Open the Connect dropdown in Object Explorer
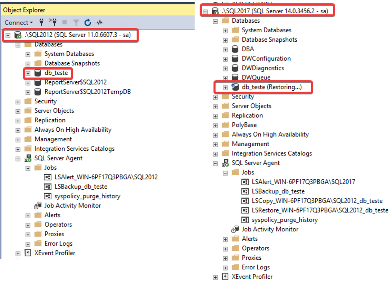The width and height of the screenshot is (392, 282). [x=19, y=23]
